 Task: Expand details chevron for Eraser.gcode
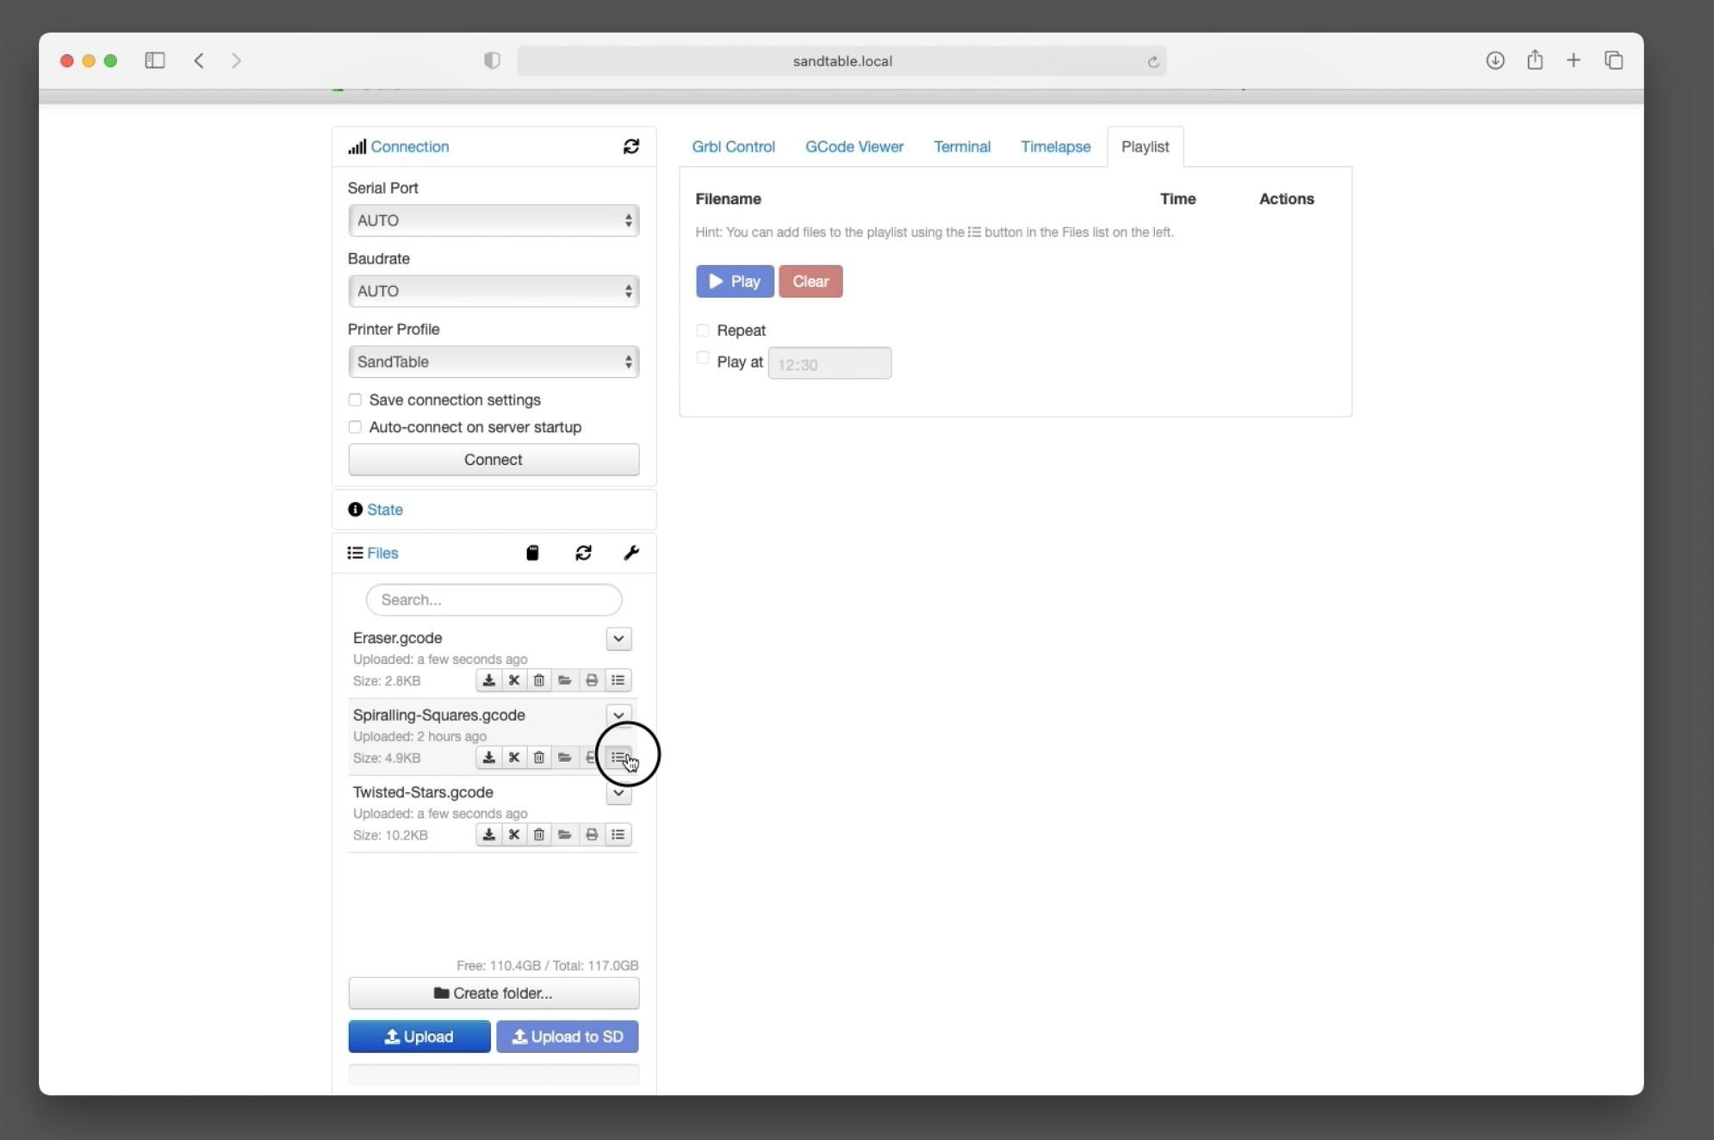(618, 639)
